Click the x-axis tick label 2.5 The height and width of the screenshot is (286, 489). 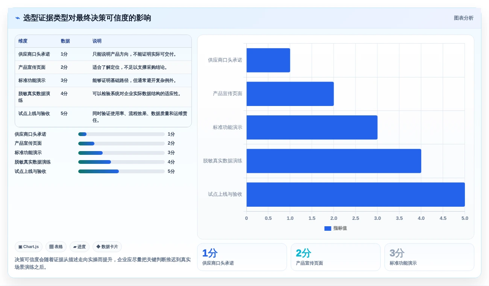pyautogui.click(x=355, y=218)
